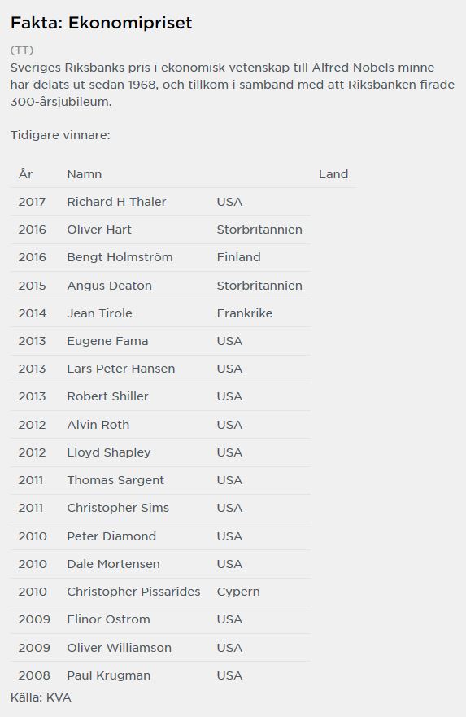Click the name Peter Diamond
The width and height of the screenshot is (466, 717).
(111, 536)
